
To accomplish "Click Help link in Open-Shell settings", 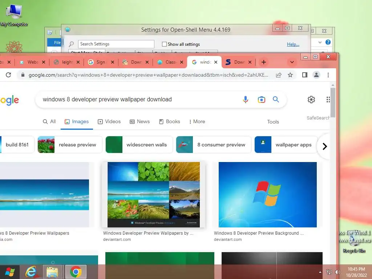I will coord(293,44).
